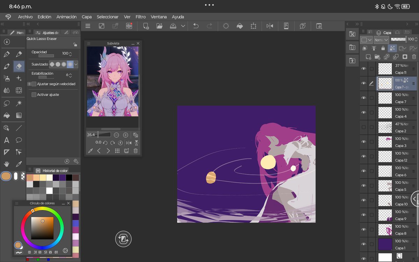Hide layer Capa 11
The height and width of the screenshot is (262, 419).
click(363, 69)
